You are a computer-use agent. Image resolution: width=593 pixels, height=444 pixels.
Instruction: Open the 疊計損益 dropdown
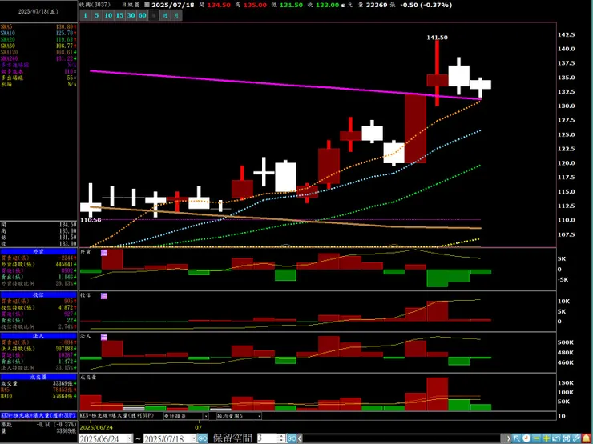186,416
